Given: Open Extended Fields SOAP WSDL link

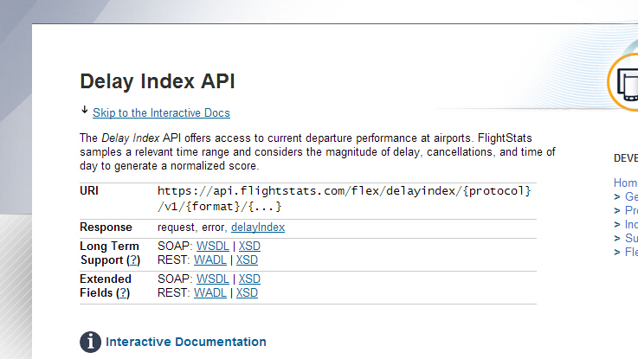Looking at the screenshot, I should click(213, 279).
